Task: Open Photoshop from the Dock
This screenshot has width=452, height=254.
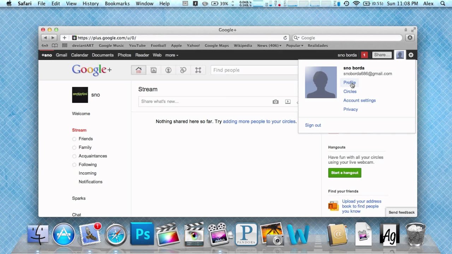Action: (142, 234)
